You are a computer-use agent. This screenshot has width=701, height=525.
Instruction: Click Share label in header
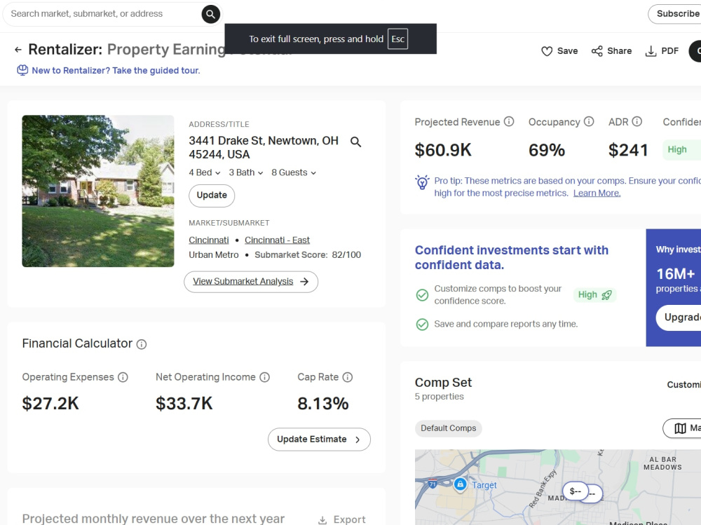click(619, 51)
